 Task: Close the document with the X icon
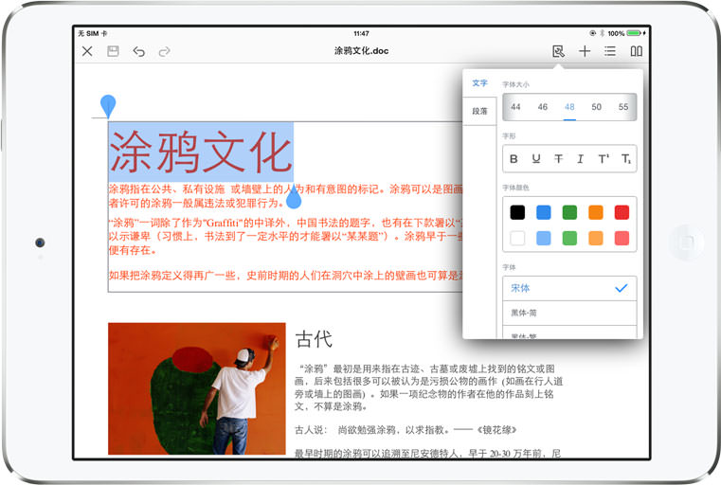coord(87,51)
